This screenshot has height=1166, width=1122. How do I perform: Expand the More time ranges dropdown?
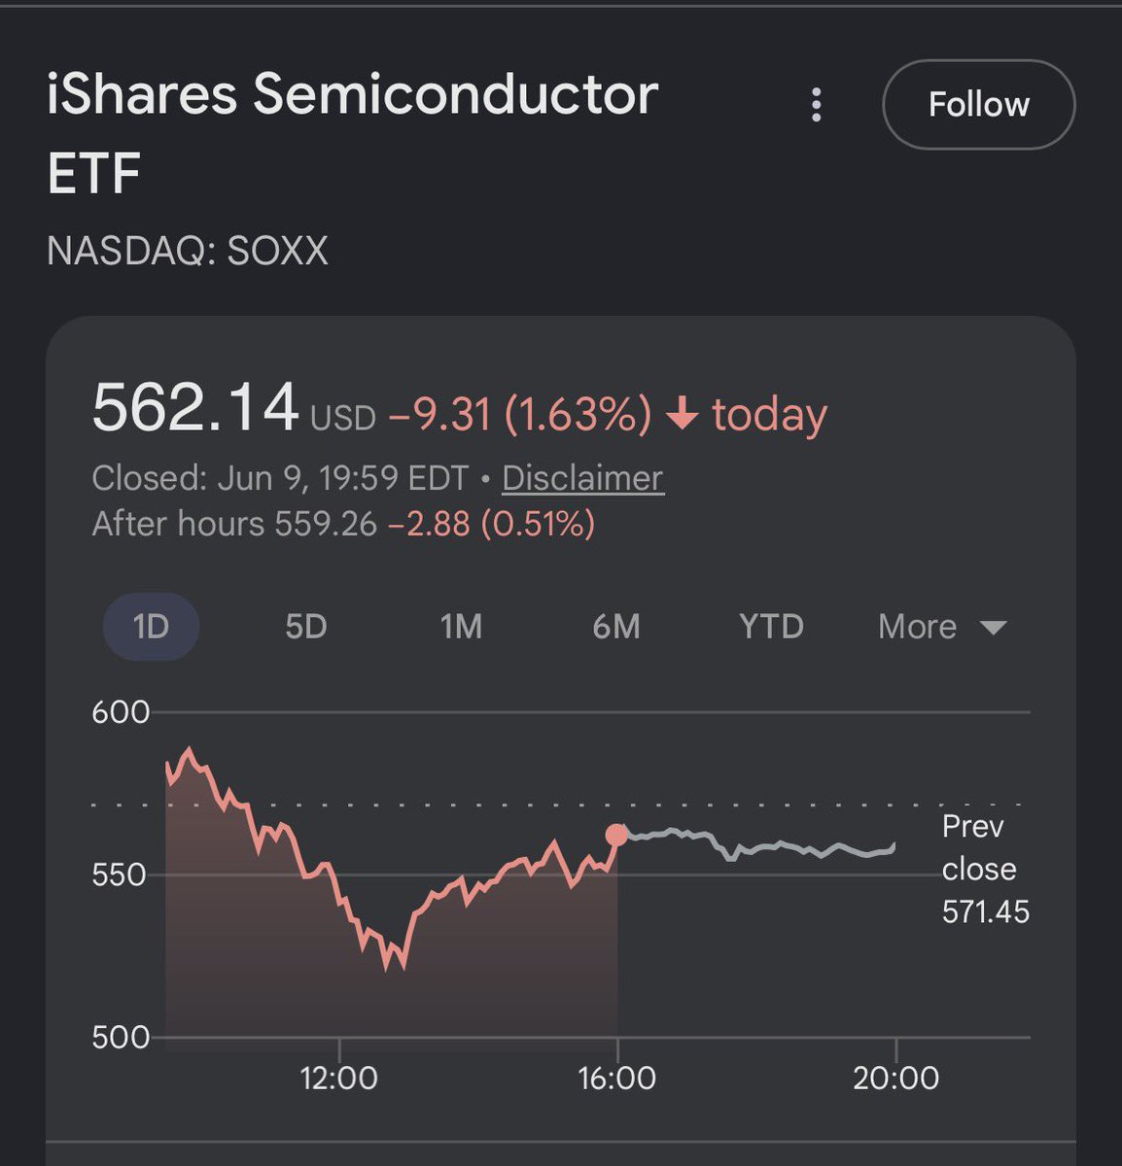click(941, 627)
